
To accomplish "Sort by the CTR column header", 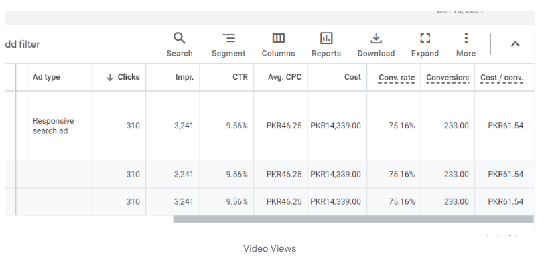I will click(x=240, y=77).
